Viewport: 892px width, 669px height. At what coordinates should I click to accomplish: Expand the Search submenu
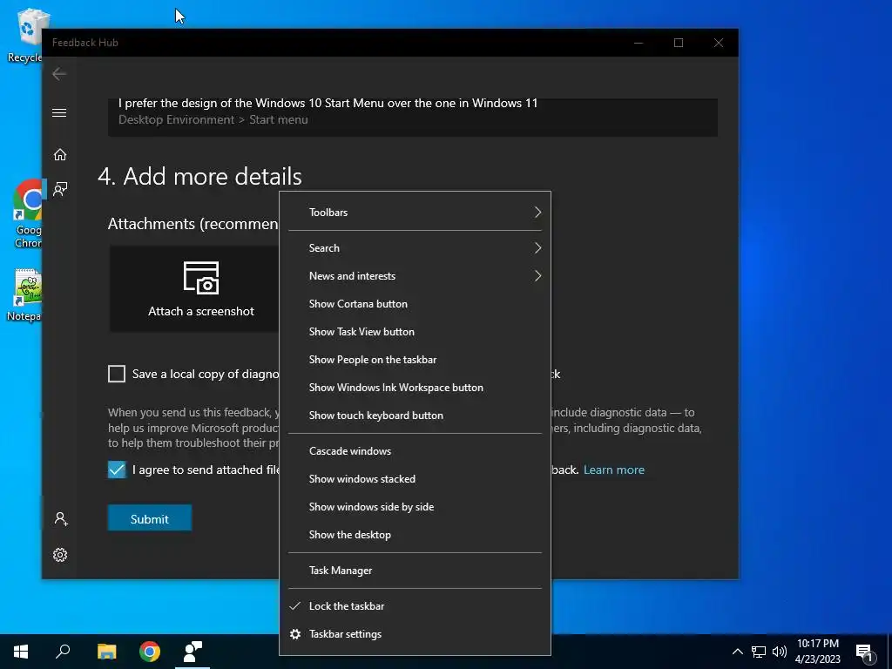click(415, 248)
